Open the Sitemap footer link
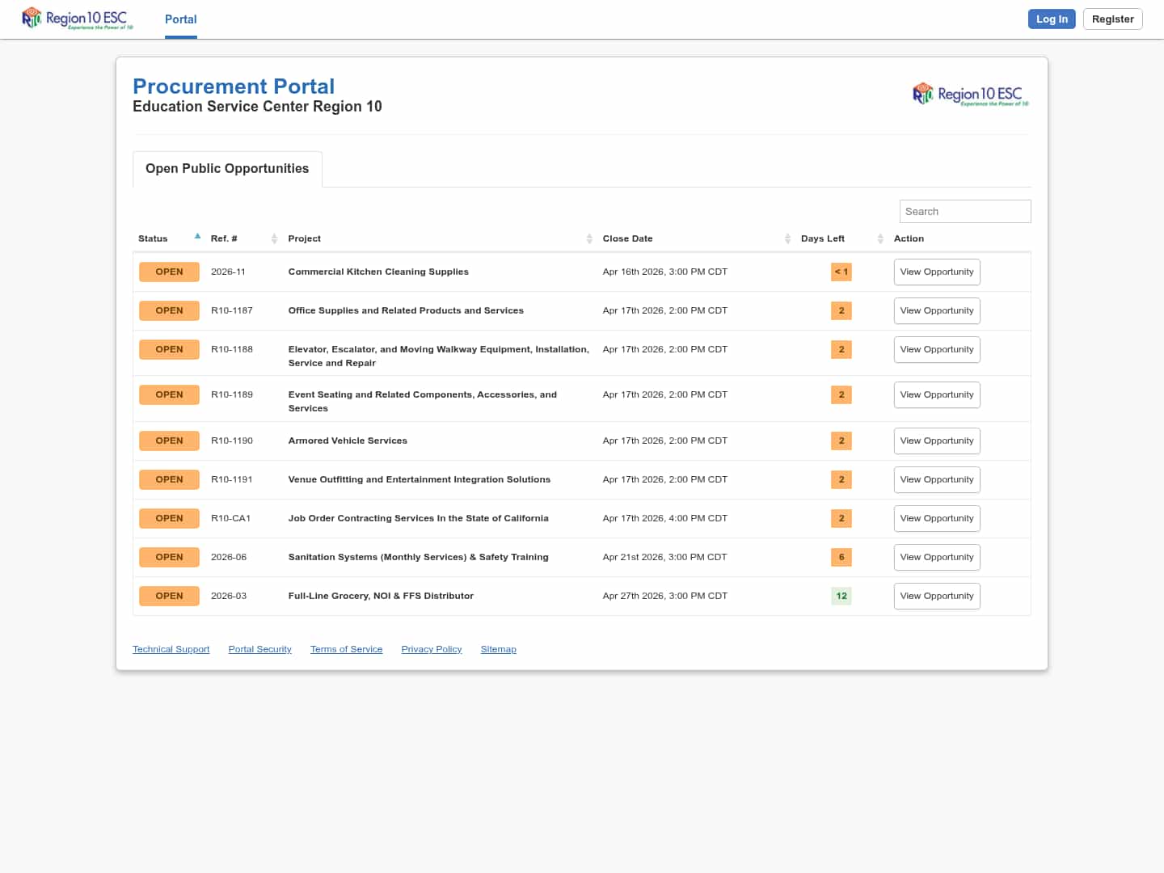Viewport: 1164px width, 873px height. 498,649
